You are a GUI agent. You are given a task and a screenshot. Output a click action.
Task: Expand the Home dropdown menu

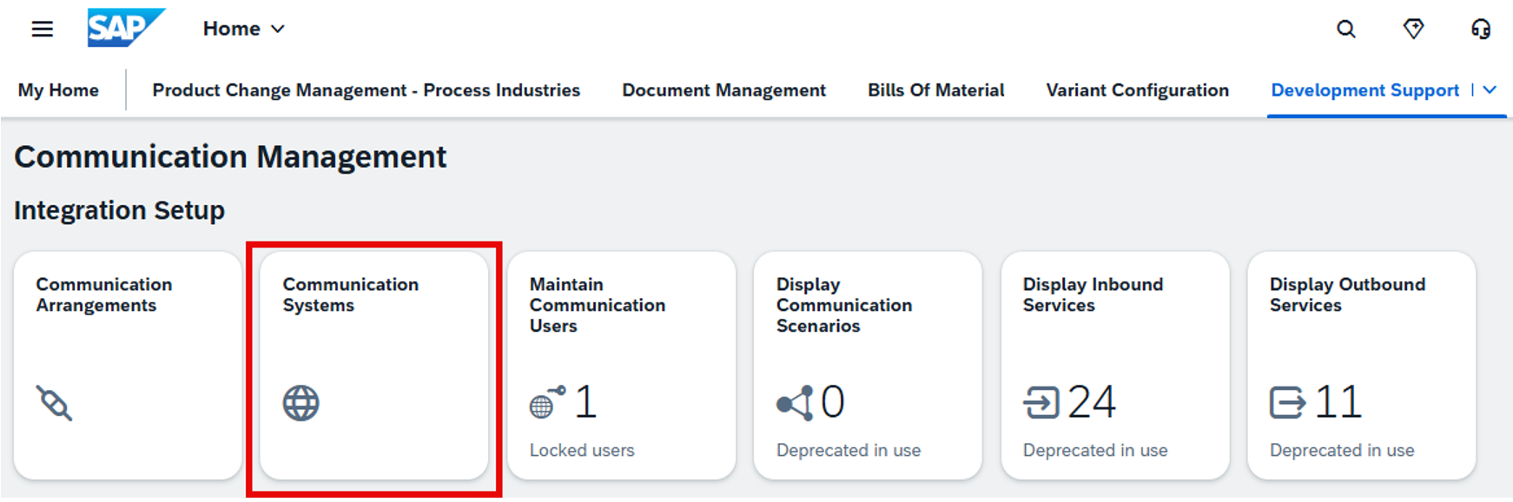(x=243, y=29)
